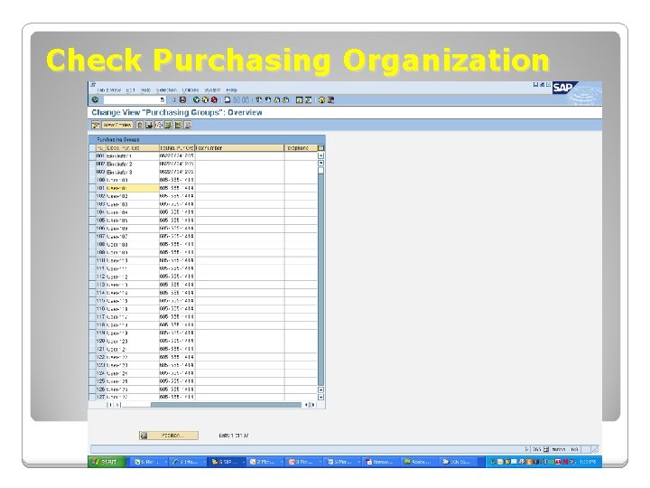This screenshot has width=650, height=488.
Task: Click the Deselect All icon
Action: pyautogui.click(x=188, y=125)
